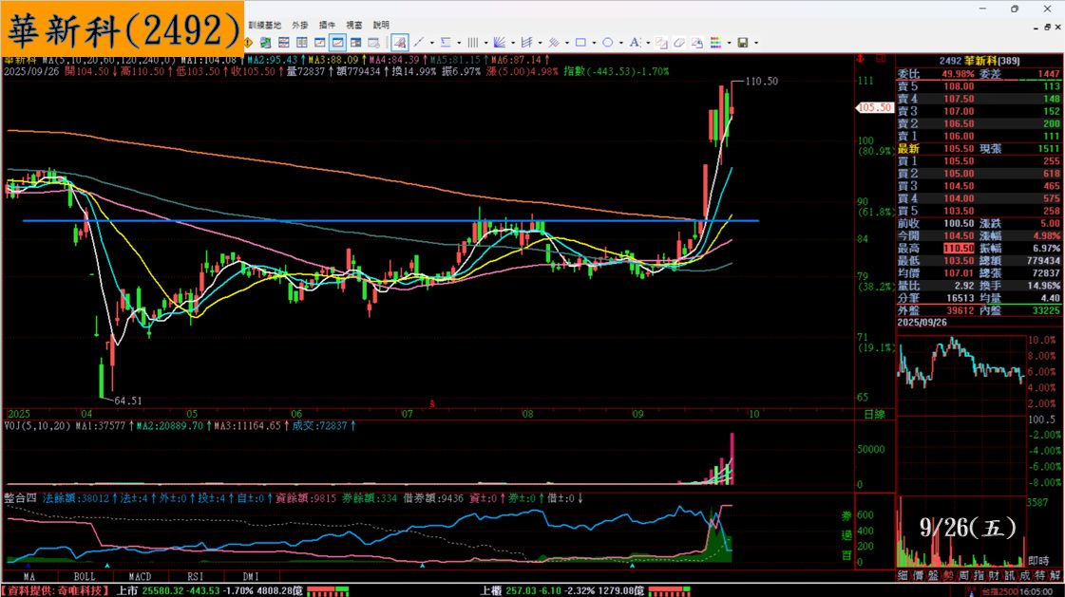1065x597 pixels.
Task: Select the text annotation tool
Action: pyautogui.click(x=634, y=43)
